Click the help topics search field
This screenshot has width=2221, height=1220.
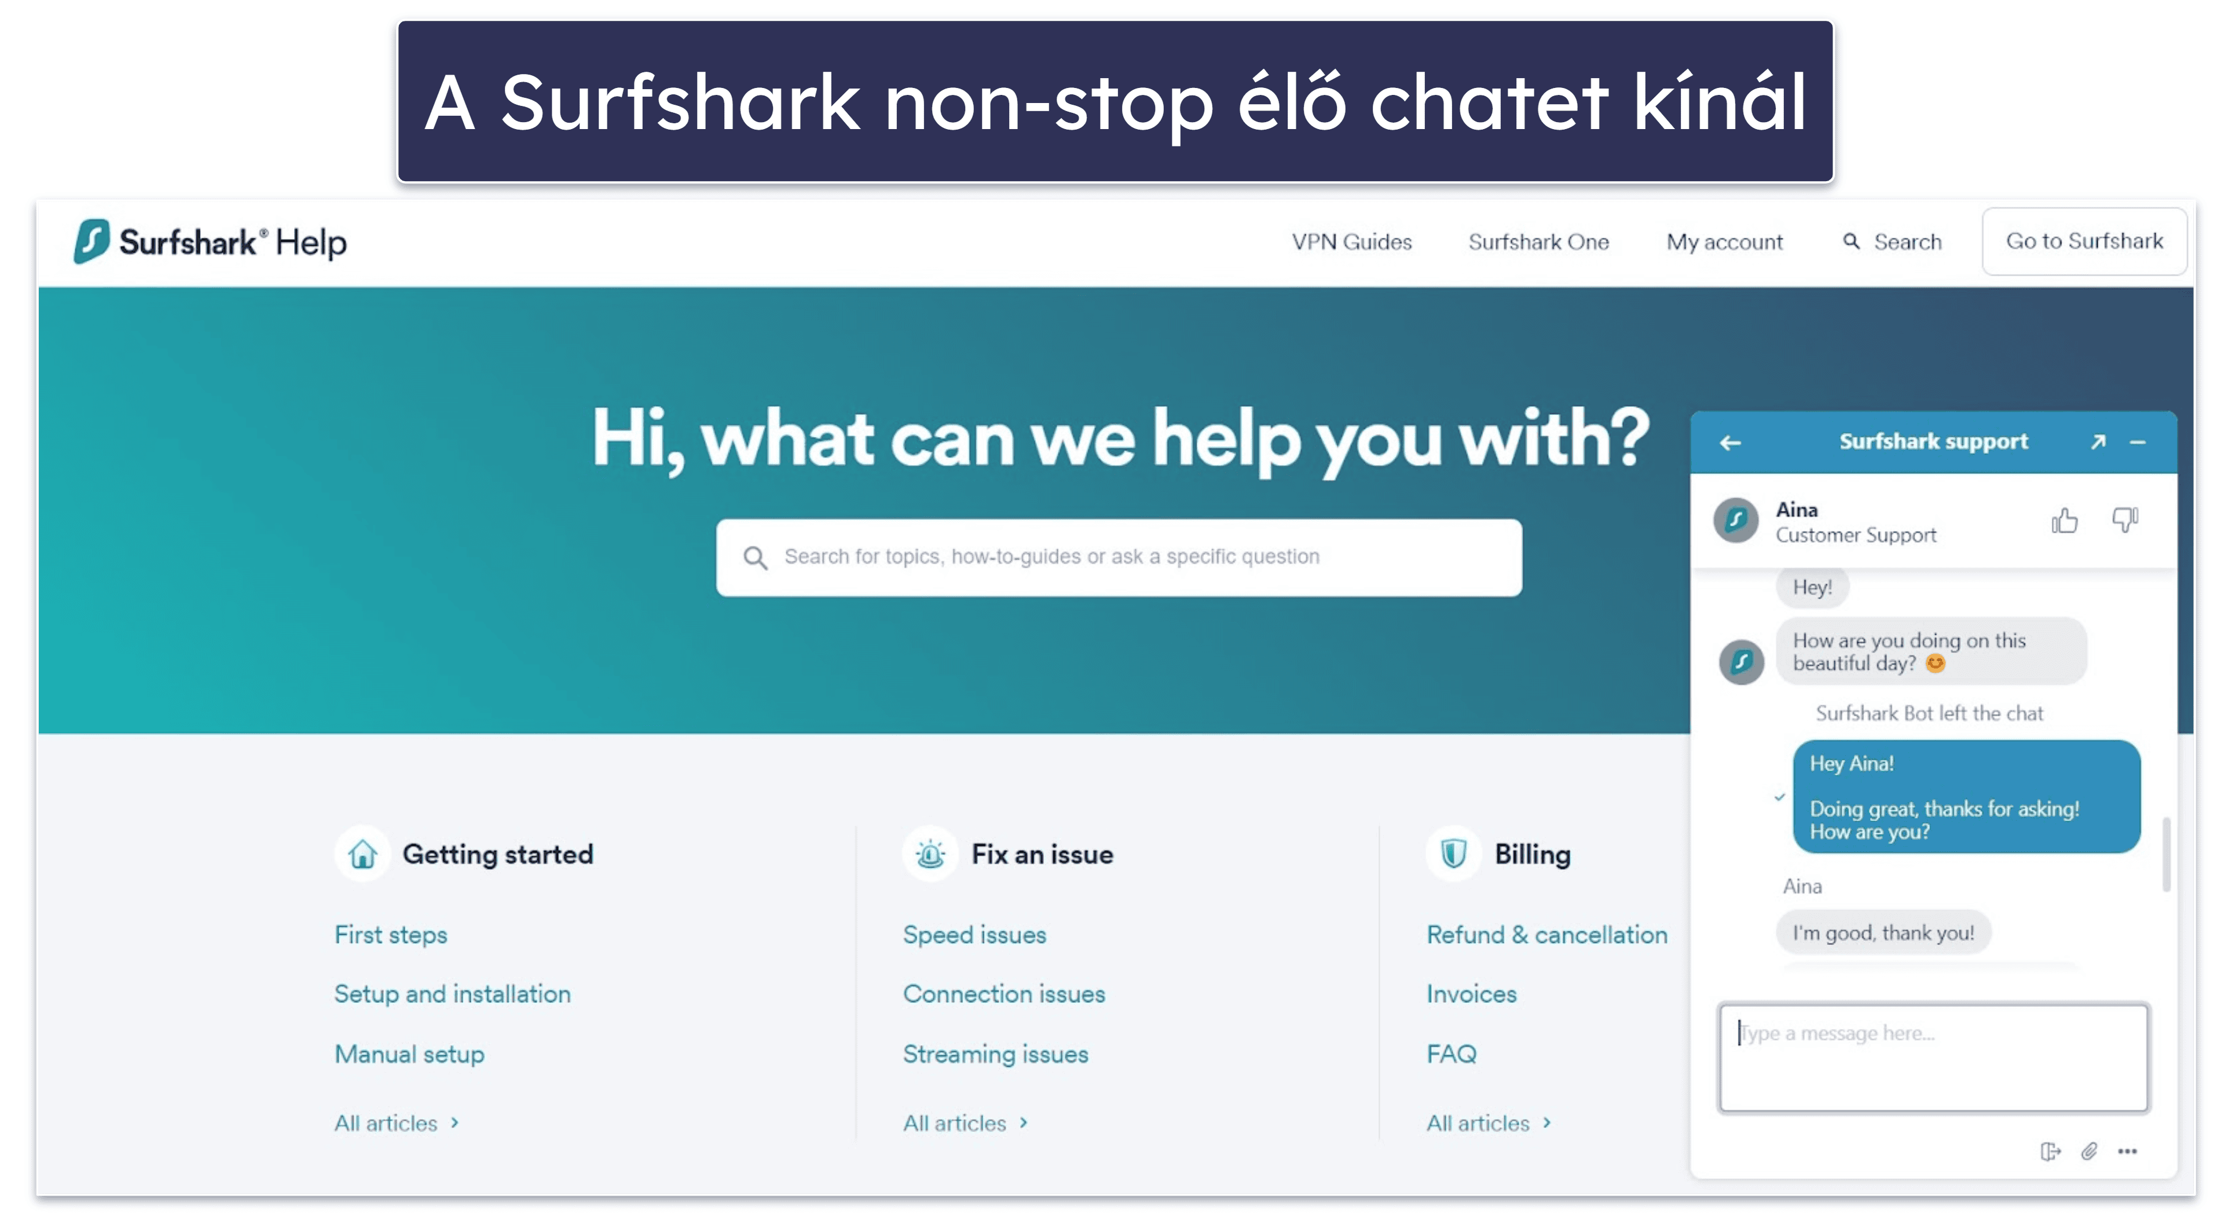click(1118, 557)
